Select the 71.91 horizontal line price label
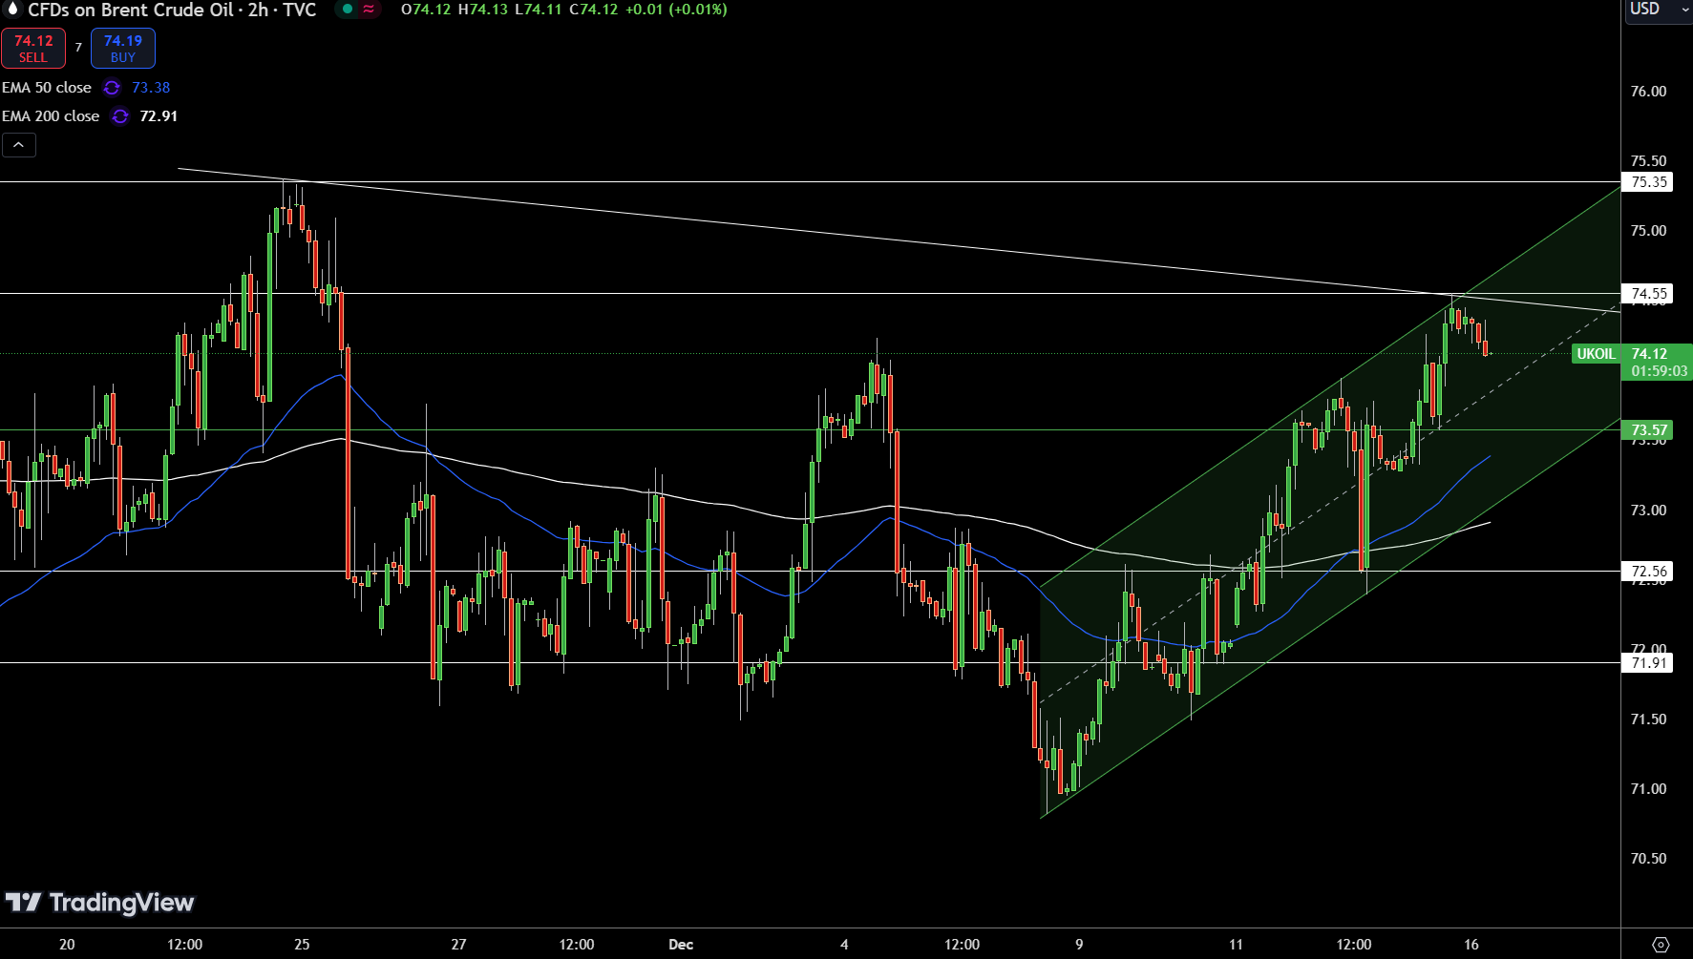Image resolution: width=1693 pixels, height=959 pixels. coord(1648,663)
